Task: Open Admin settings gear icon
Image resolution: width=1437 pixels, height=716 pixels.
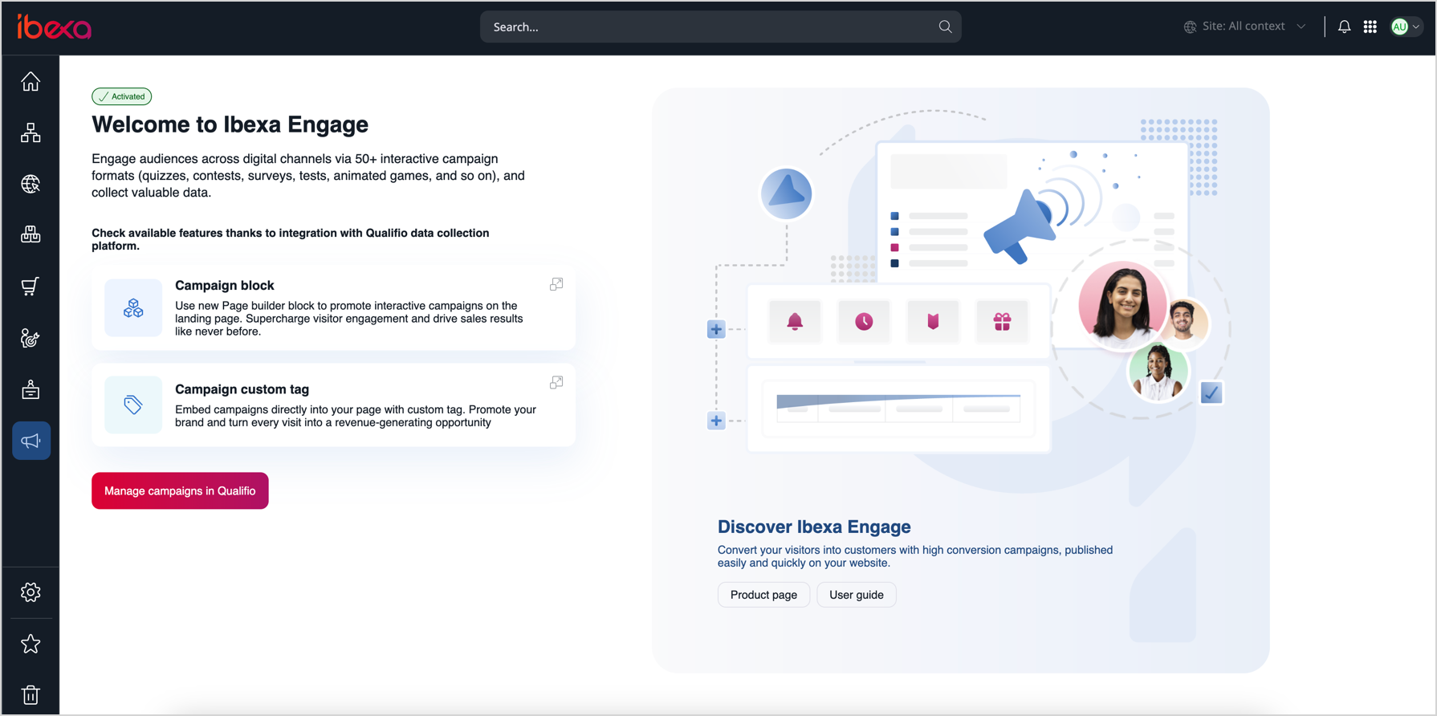Action: coord(31,592)
